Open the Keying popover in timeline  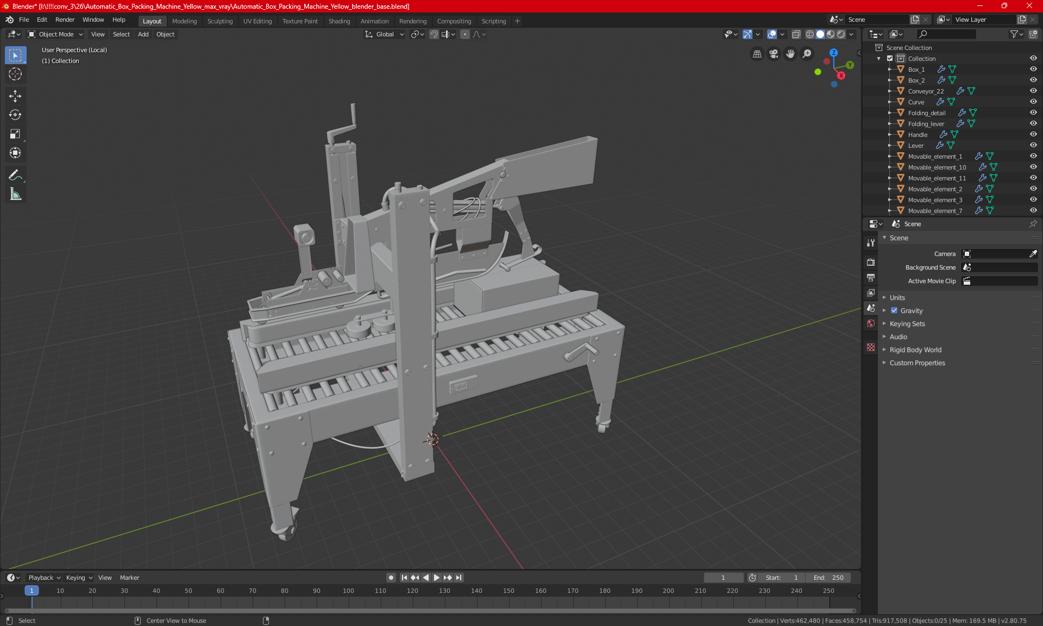(x=79, y=578)
